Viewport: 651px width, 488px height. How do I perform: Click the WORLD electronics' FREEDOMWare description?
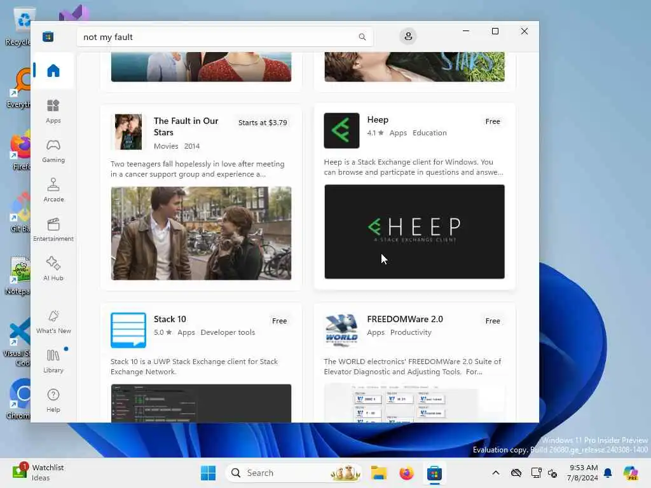point(412,367)
